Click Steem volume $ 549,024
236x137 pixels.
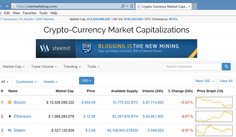click(156, 130)
